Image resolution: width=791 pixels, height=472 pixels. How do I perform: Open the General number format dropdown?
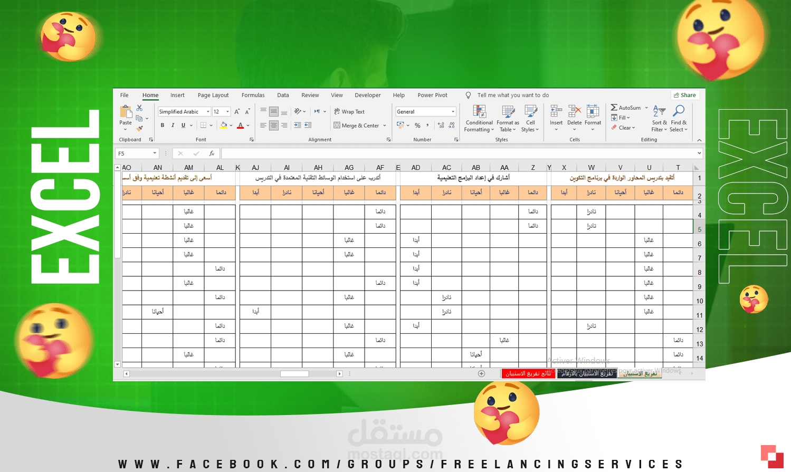[x=453, y=112]
